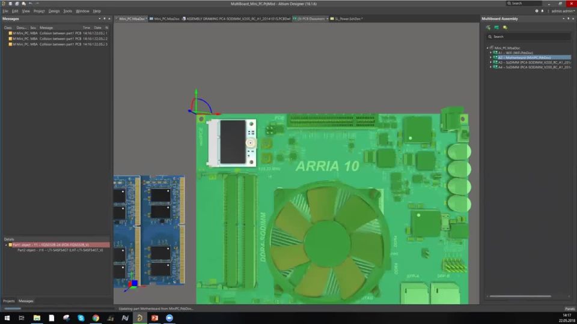The width and height of the screenshot is (577, 324).
Task: Select the first collision message row
Action: 56,33
